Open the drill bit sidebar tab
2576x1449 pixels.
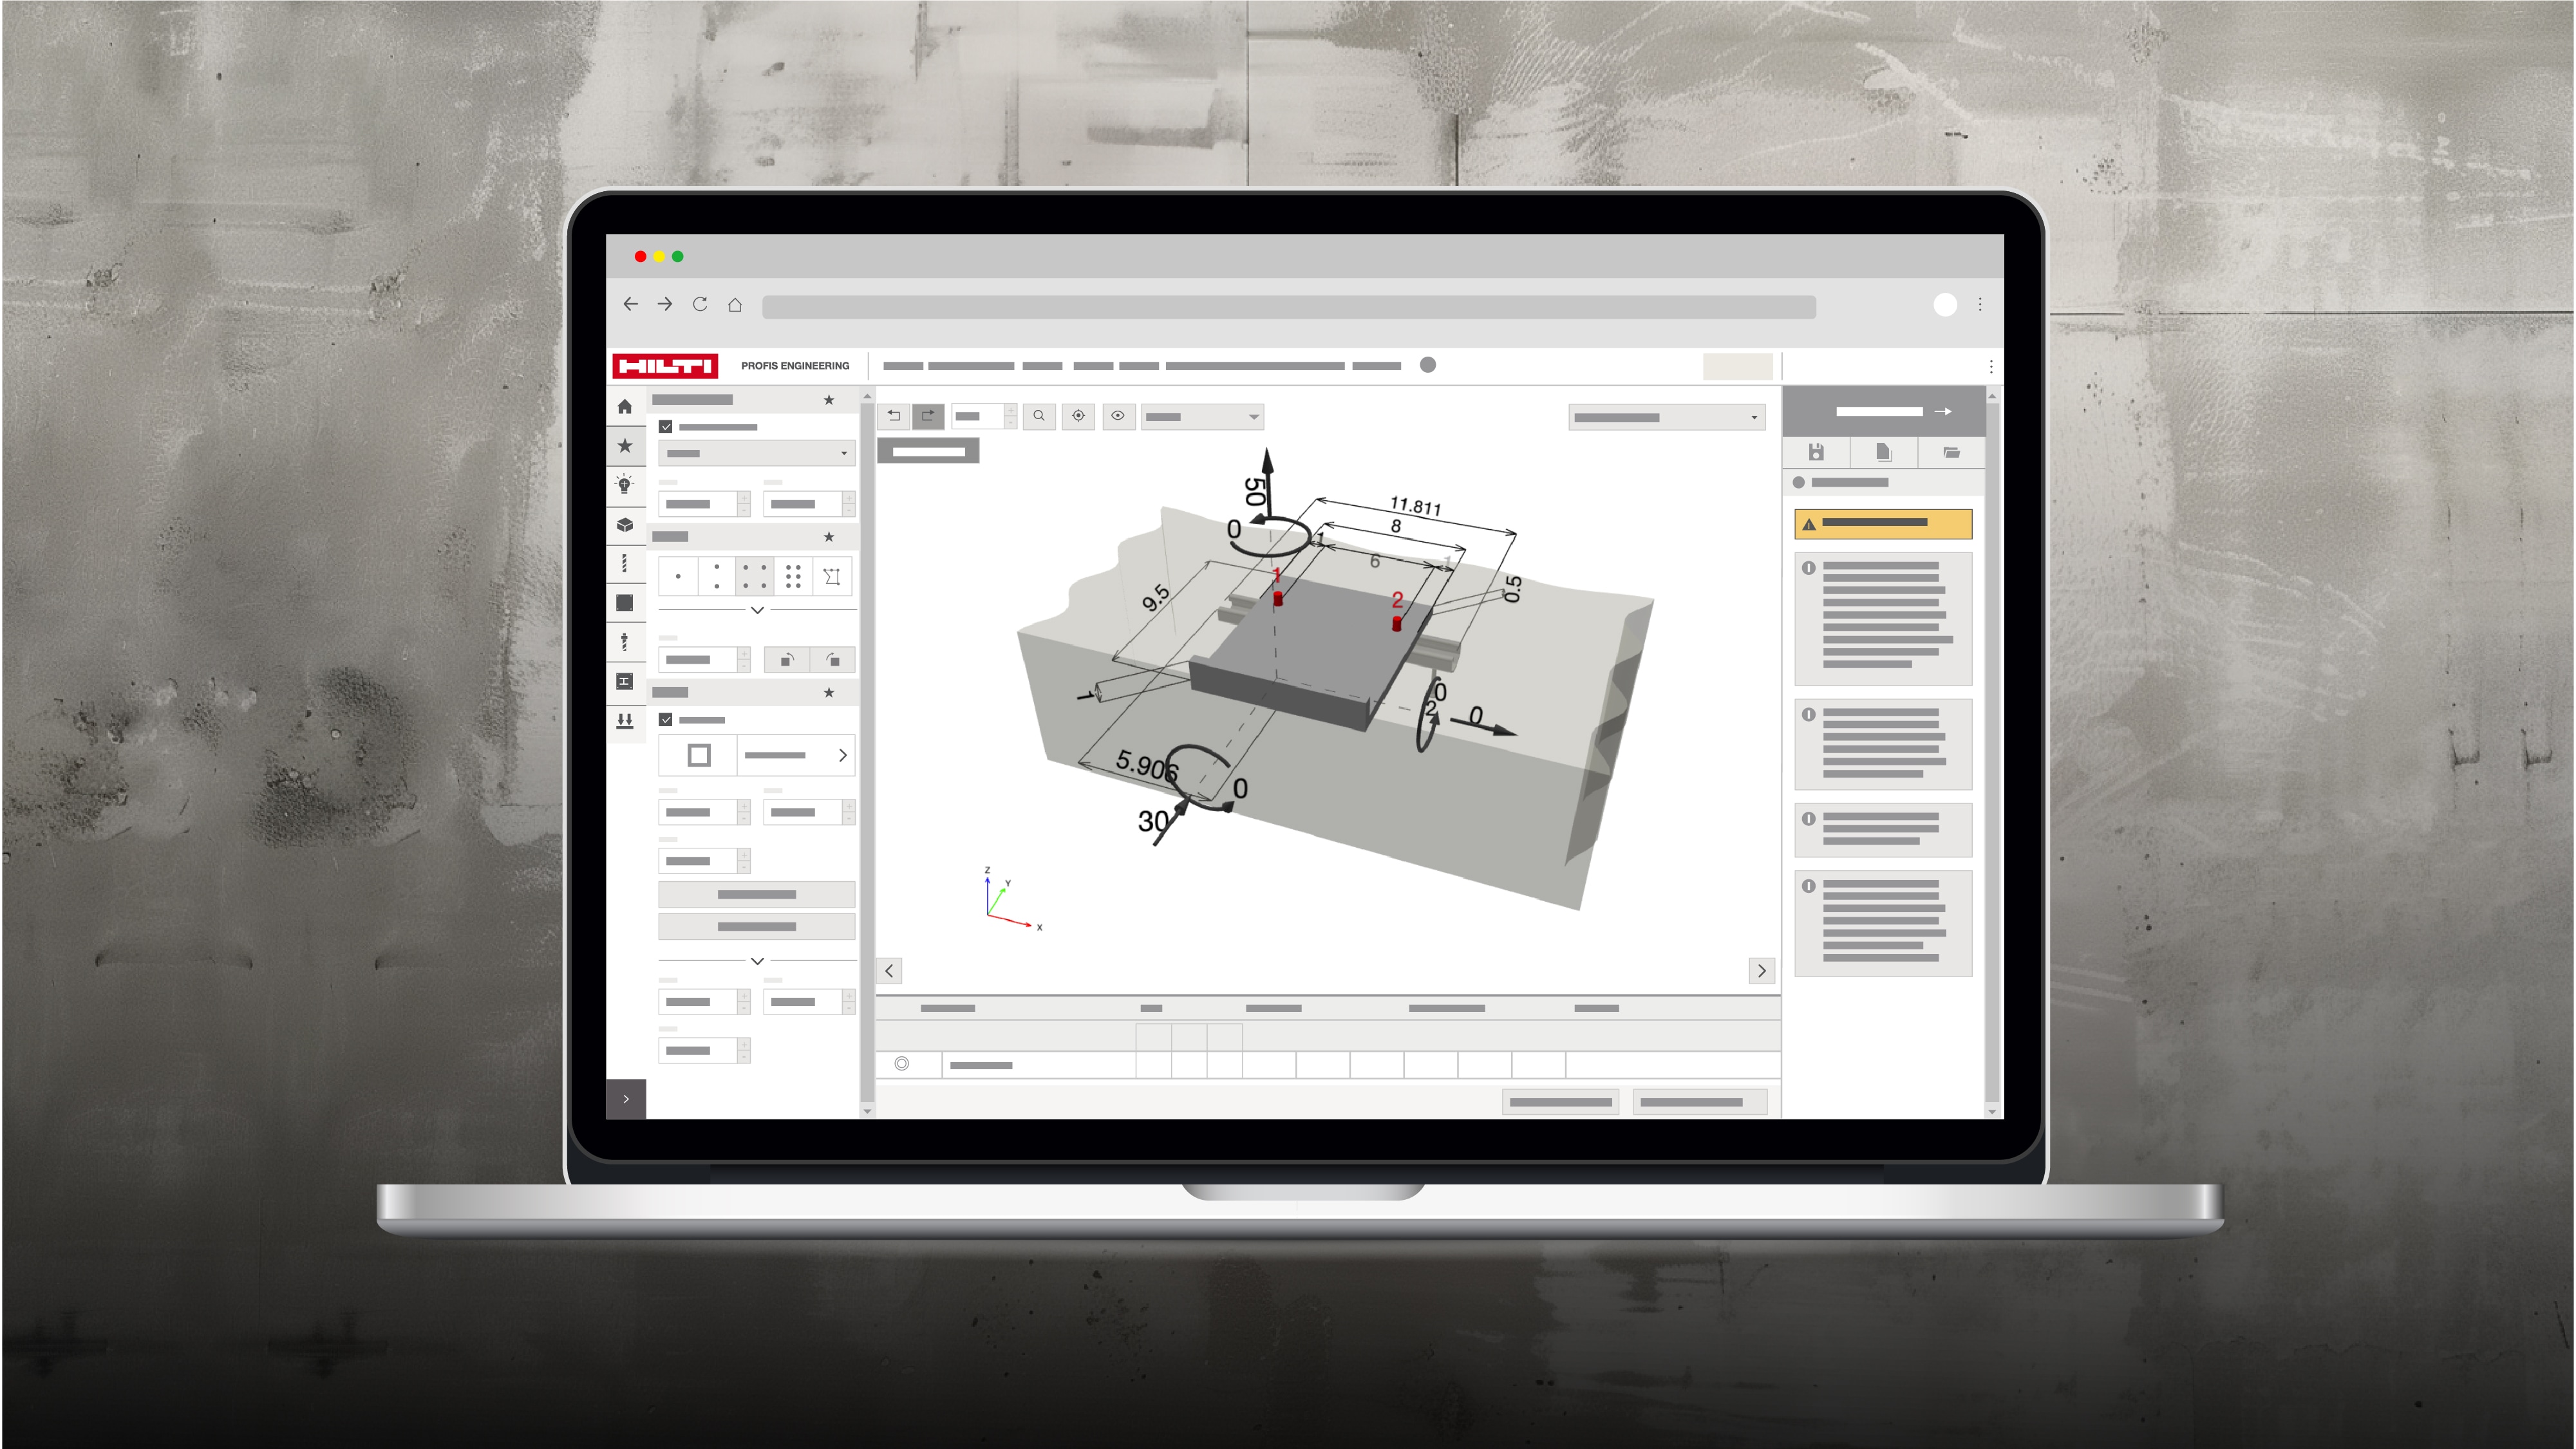625,642
